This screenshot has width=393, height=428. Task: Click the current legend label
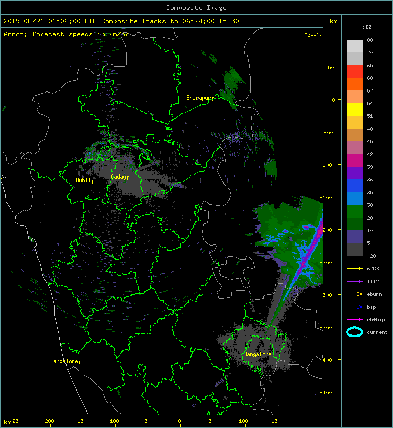(377, 332)
